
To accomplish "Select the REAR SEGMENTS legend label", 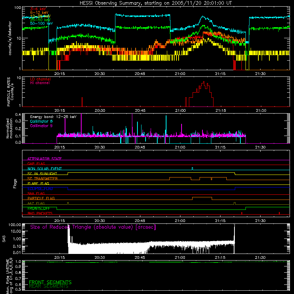I will [49, 286].
